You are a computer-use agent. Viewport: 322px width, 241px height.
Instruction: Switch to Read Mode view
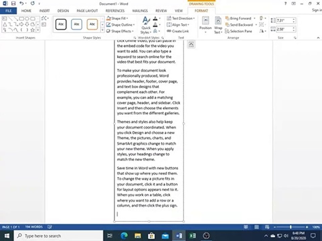click(x=246, y=227)
